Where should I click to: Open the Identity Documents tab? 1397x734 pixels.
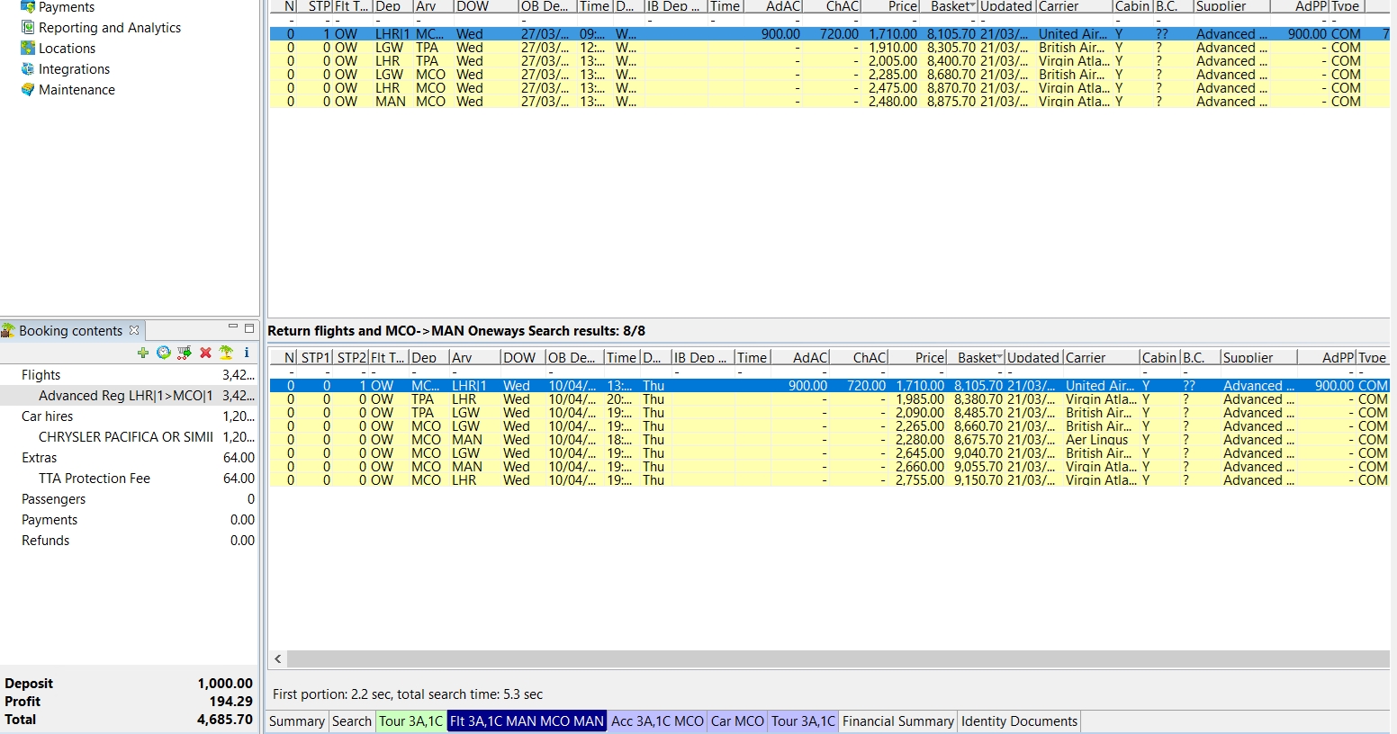tap(1019, 721)
